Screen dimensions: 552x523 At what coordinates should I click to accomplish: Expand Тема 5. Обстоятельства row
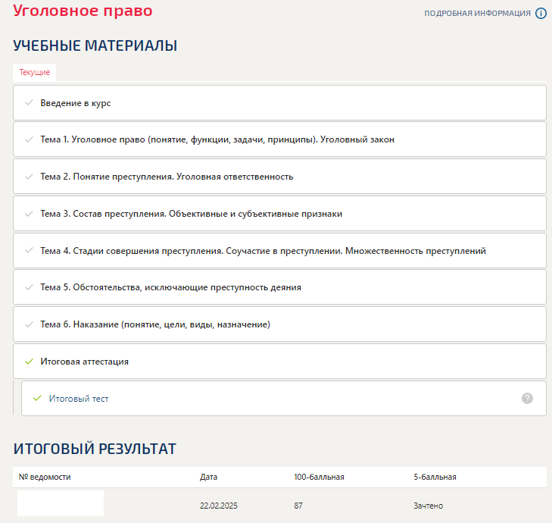click(x=279, y=287)
